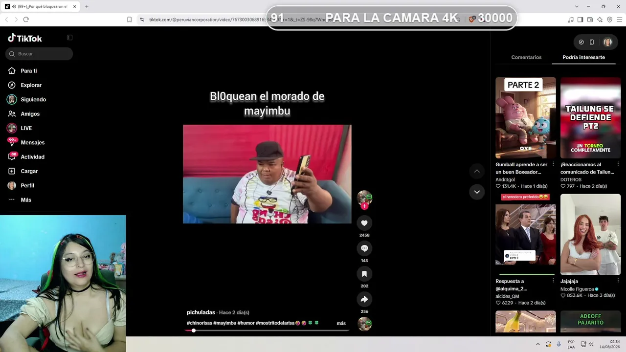Open the browser AI sparkle icon
Screen dimensions: 626x352
pos(600,20)
